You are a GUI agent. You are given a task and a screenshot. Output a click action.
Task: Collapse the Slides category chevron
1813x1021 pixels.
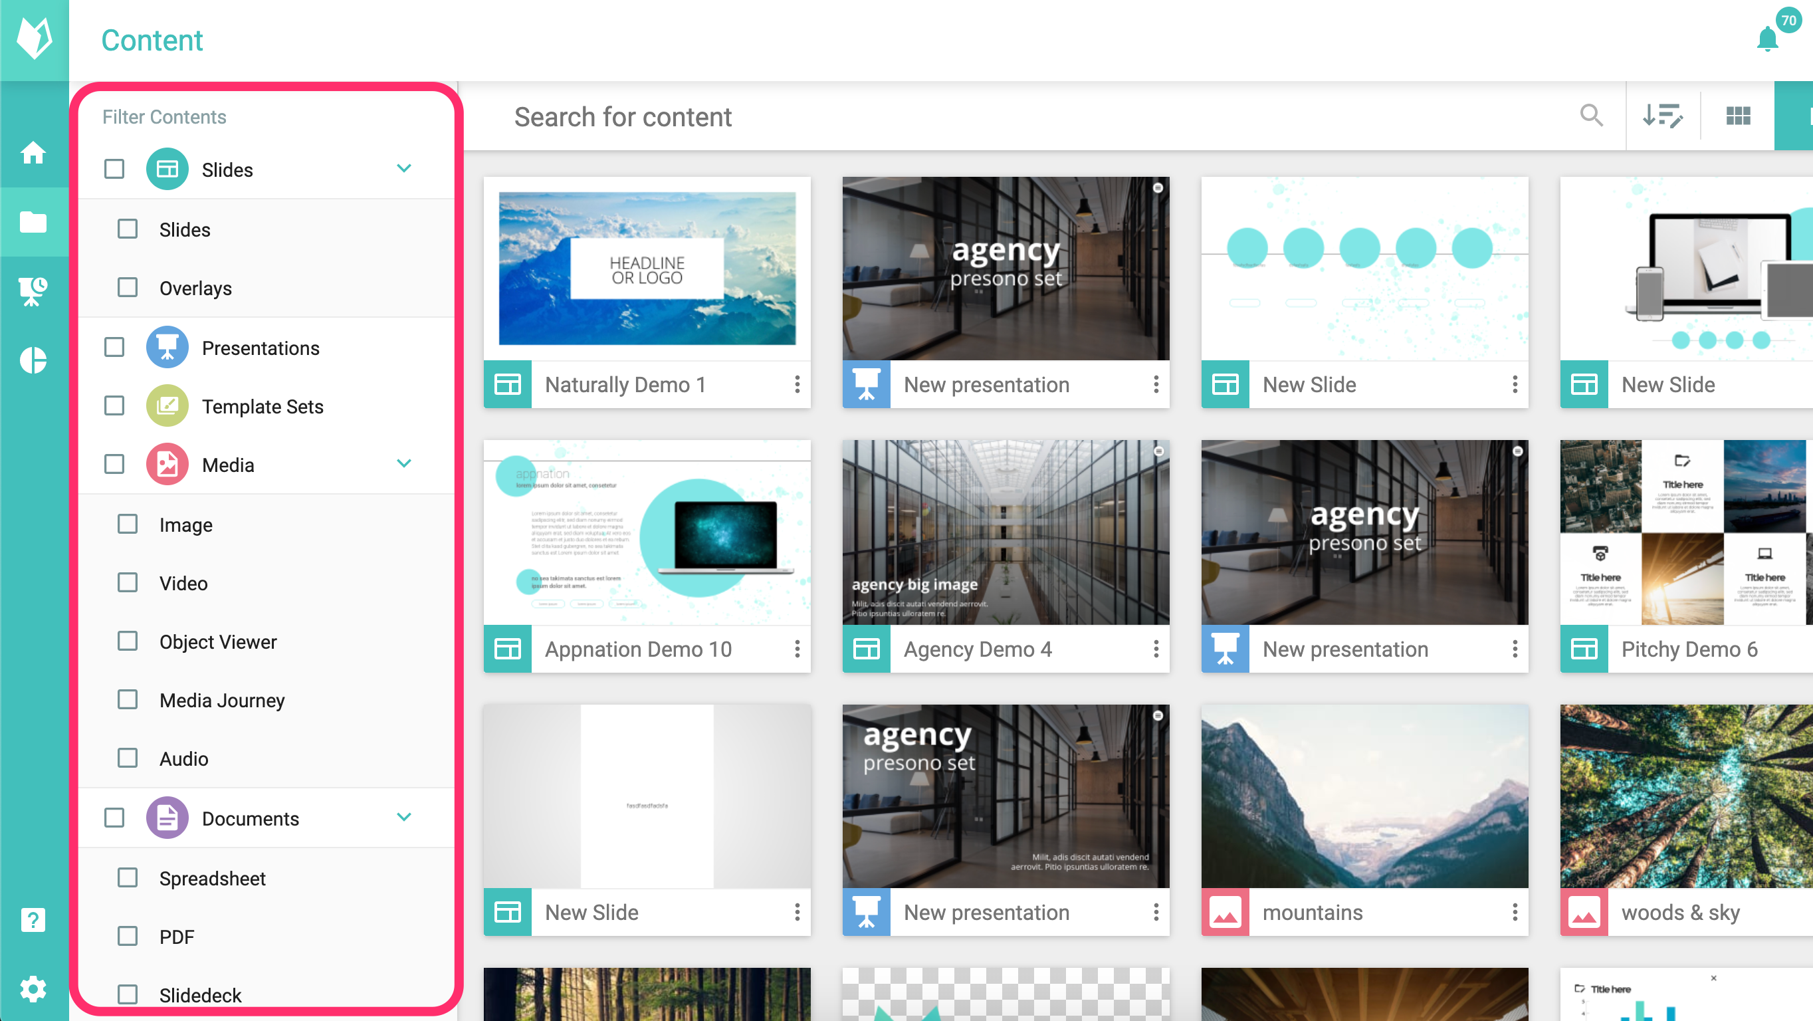pyautogui.click(x=404, y=168)
